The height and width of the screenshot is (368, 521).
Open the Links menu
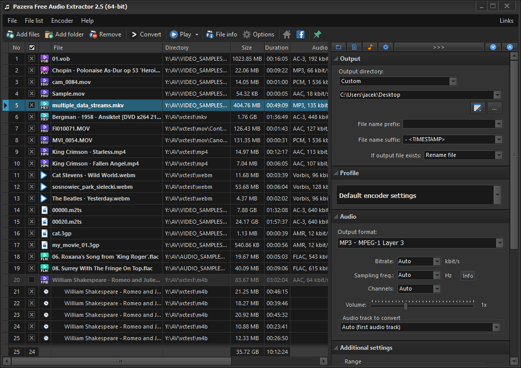[506, 21]
